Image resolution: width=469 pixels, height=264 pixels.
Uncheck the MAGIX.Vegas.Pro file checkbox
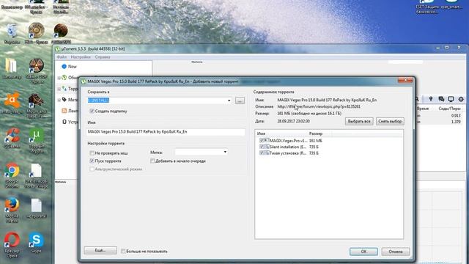(262, 140)
